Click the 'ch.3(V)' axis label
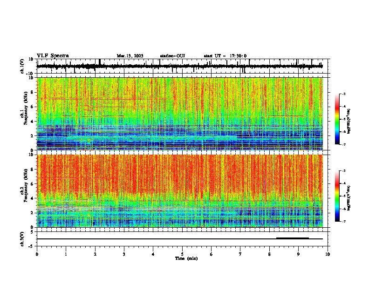The height and width of the screenshot is (285, 369). coord(22,239)
